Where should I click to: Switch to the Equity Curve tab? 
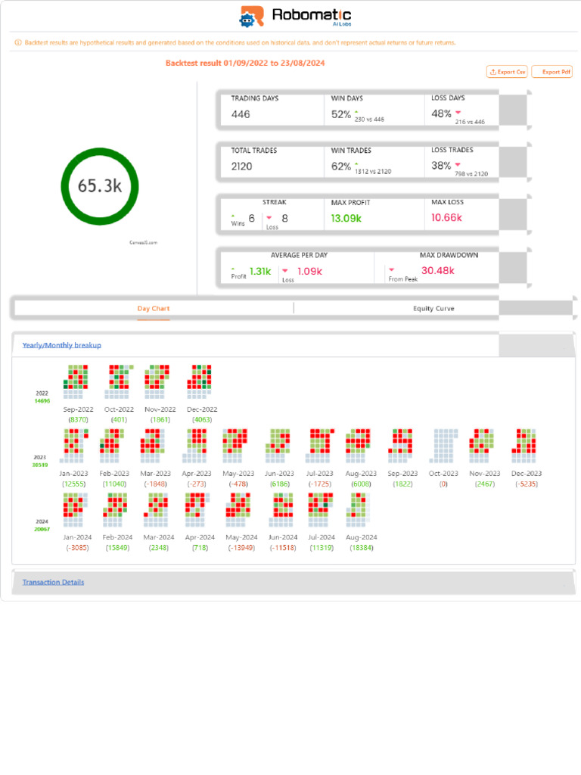pyautogui.click(x=433, y=309)
